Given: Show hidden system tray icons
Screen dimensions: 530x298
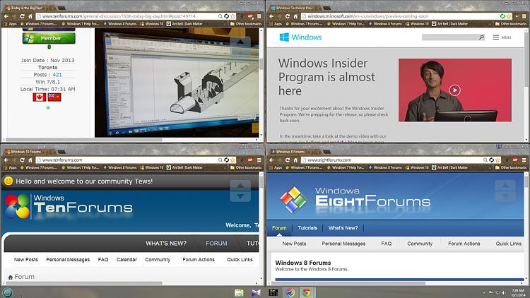Looking at the screenshot, I should 483,293.
